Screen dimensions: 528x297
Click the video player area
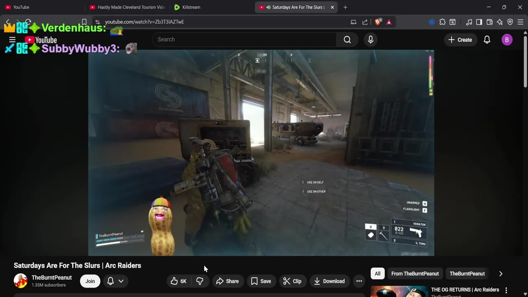click(261, 153)
